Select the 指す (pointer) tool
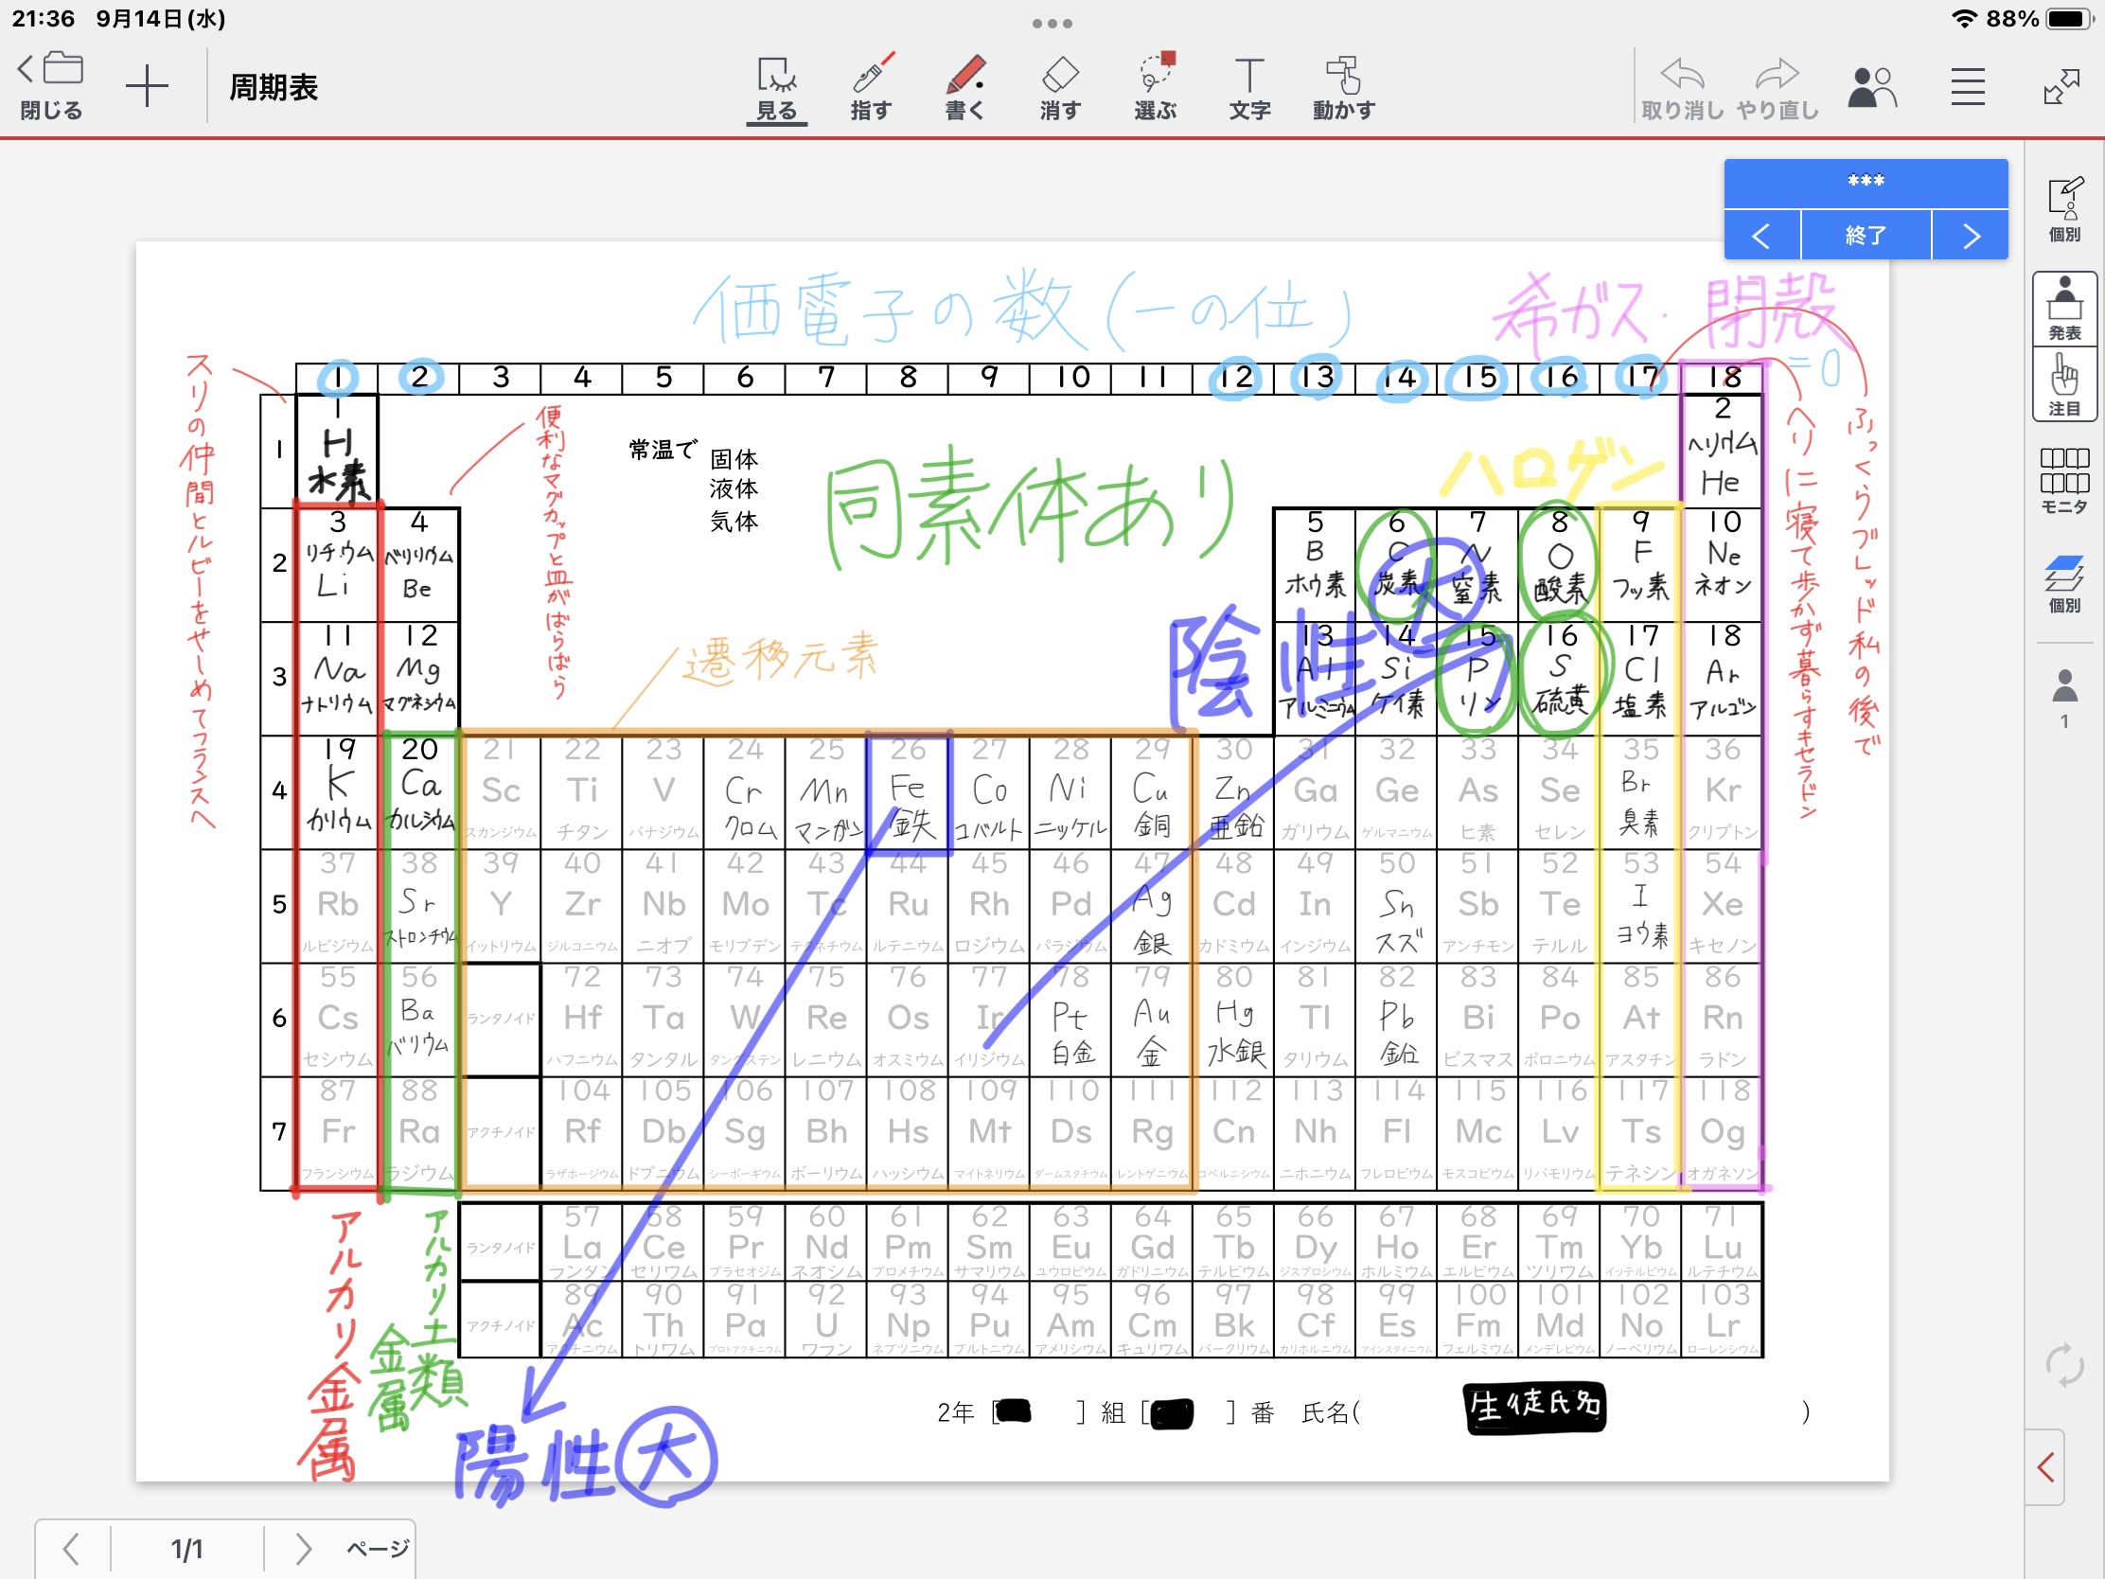2105x1579 pixels. 870,87
